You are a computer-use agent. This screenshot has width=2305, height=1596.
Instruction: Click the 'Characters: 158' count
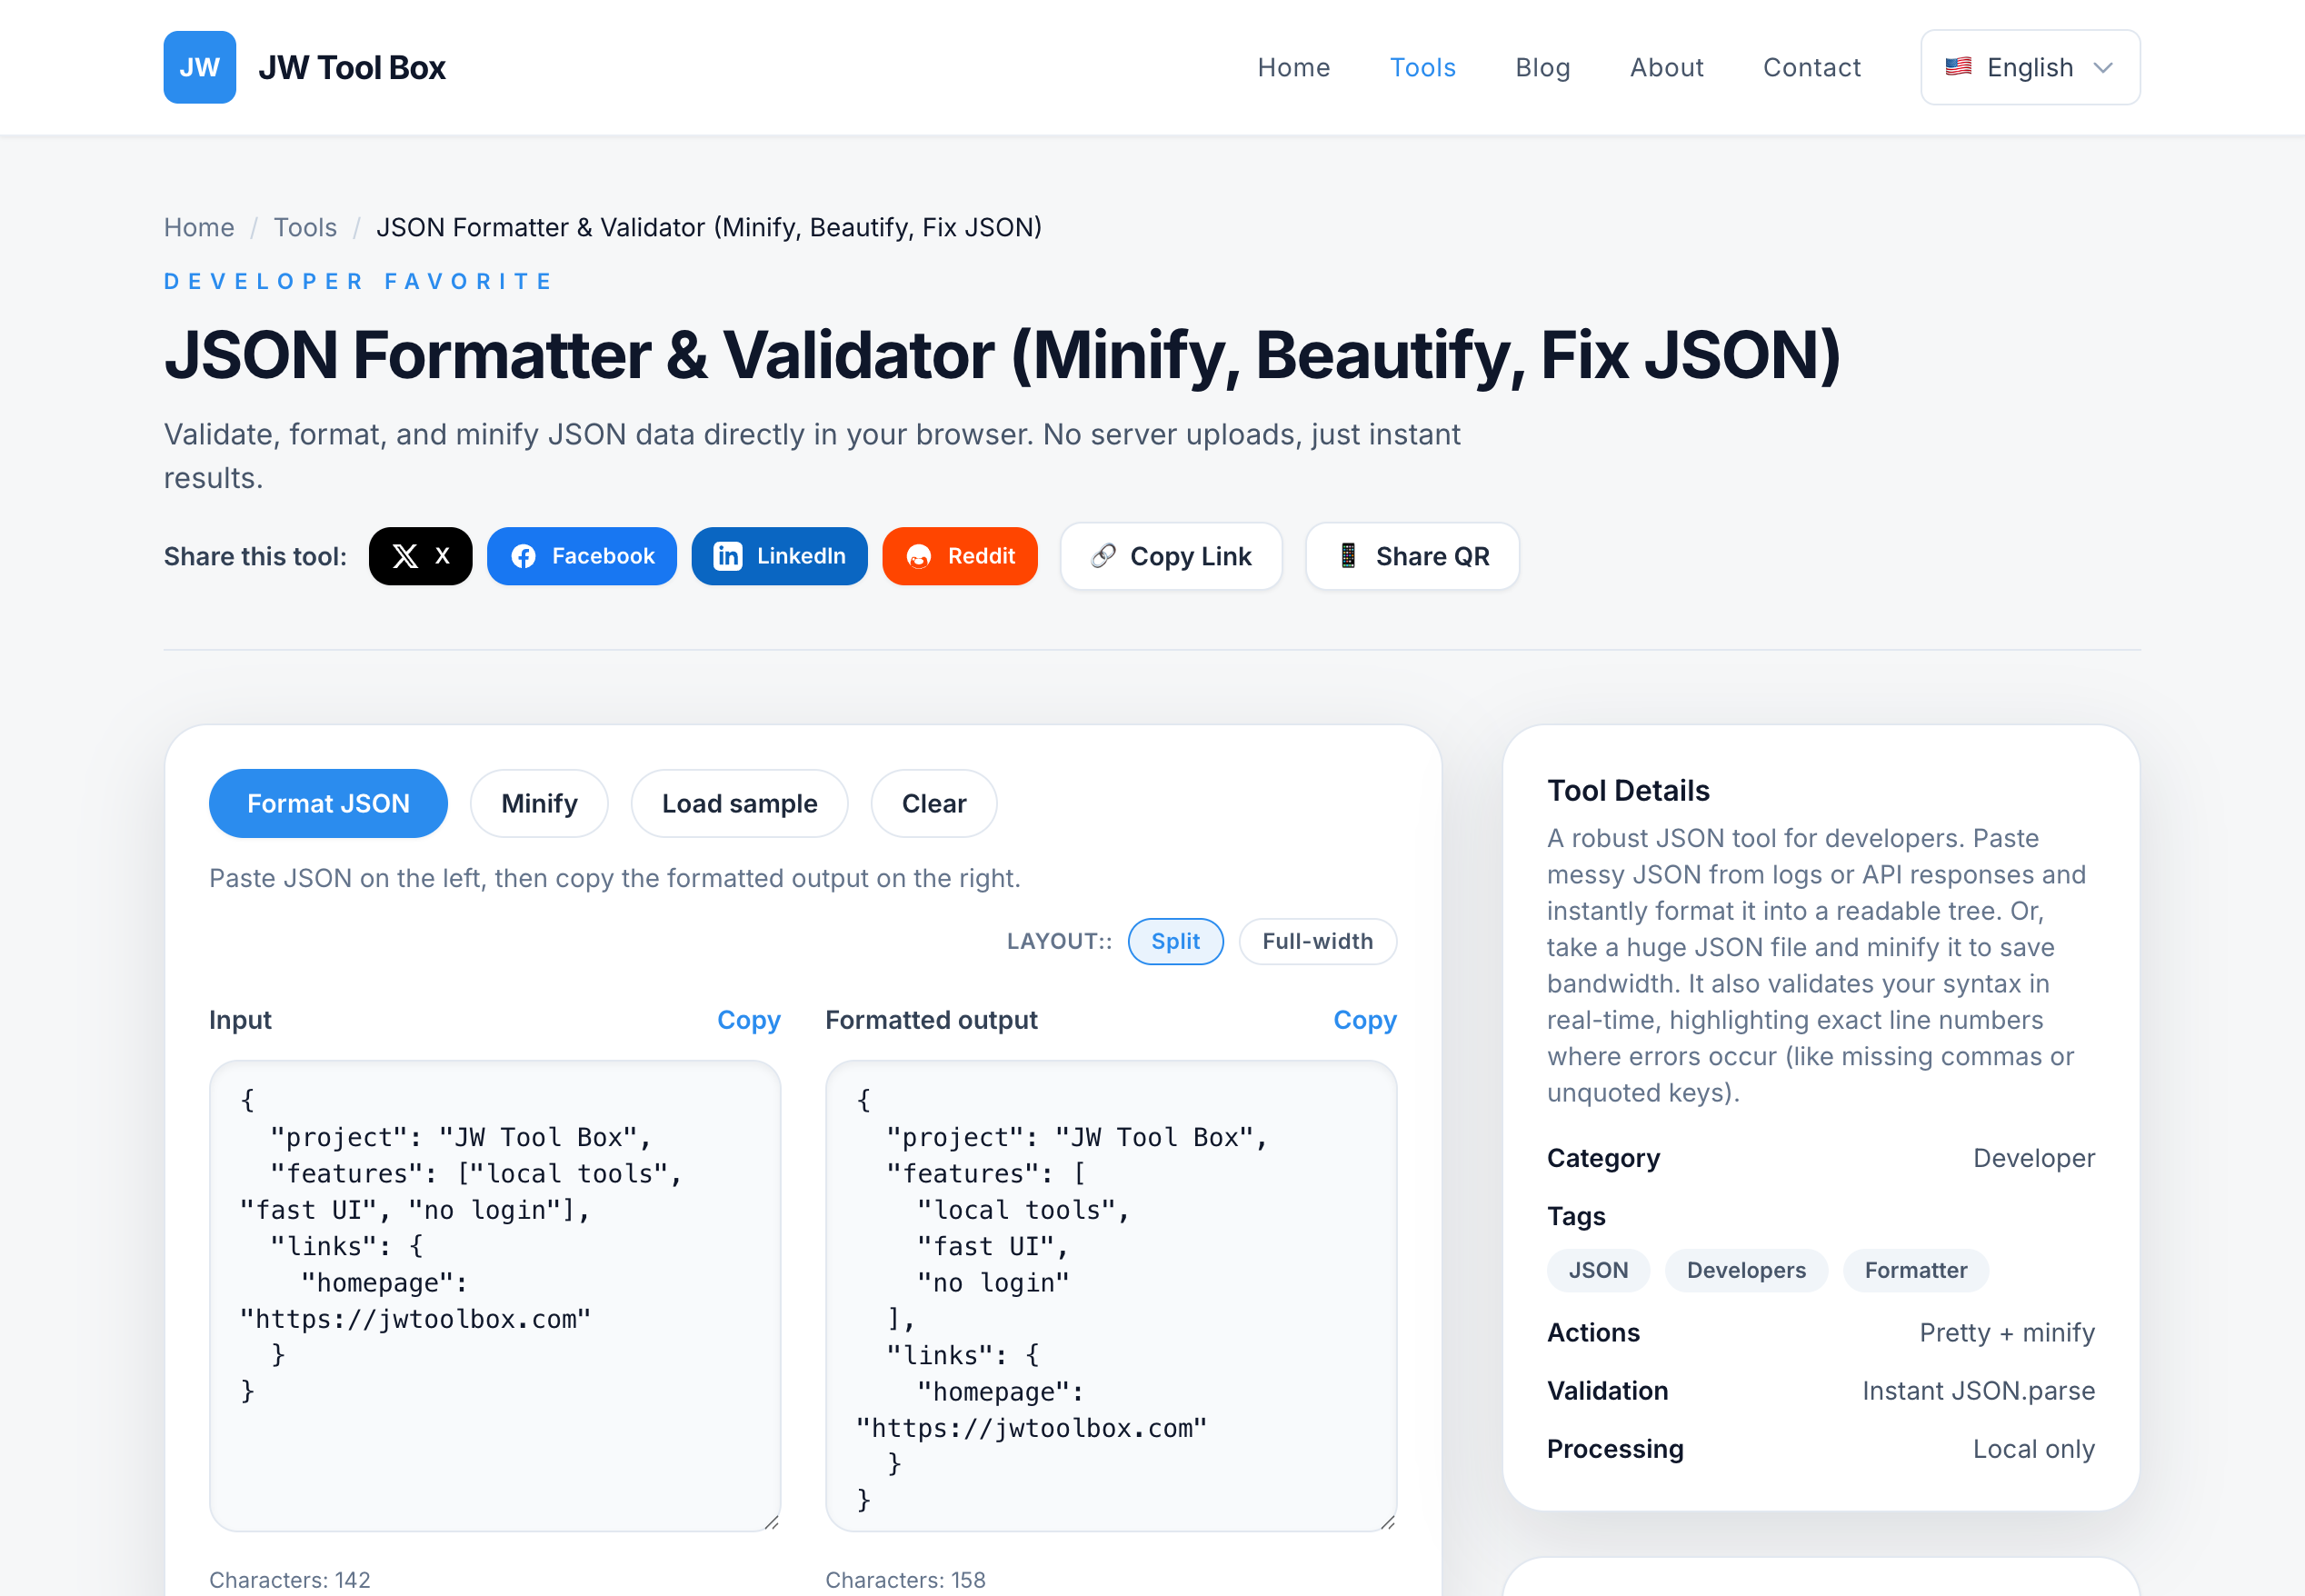pos(905,1580)
